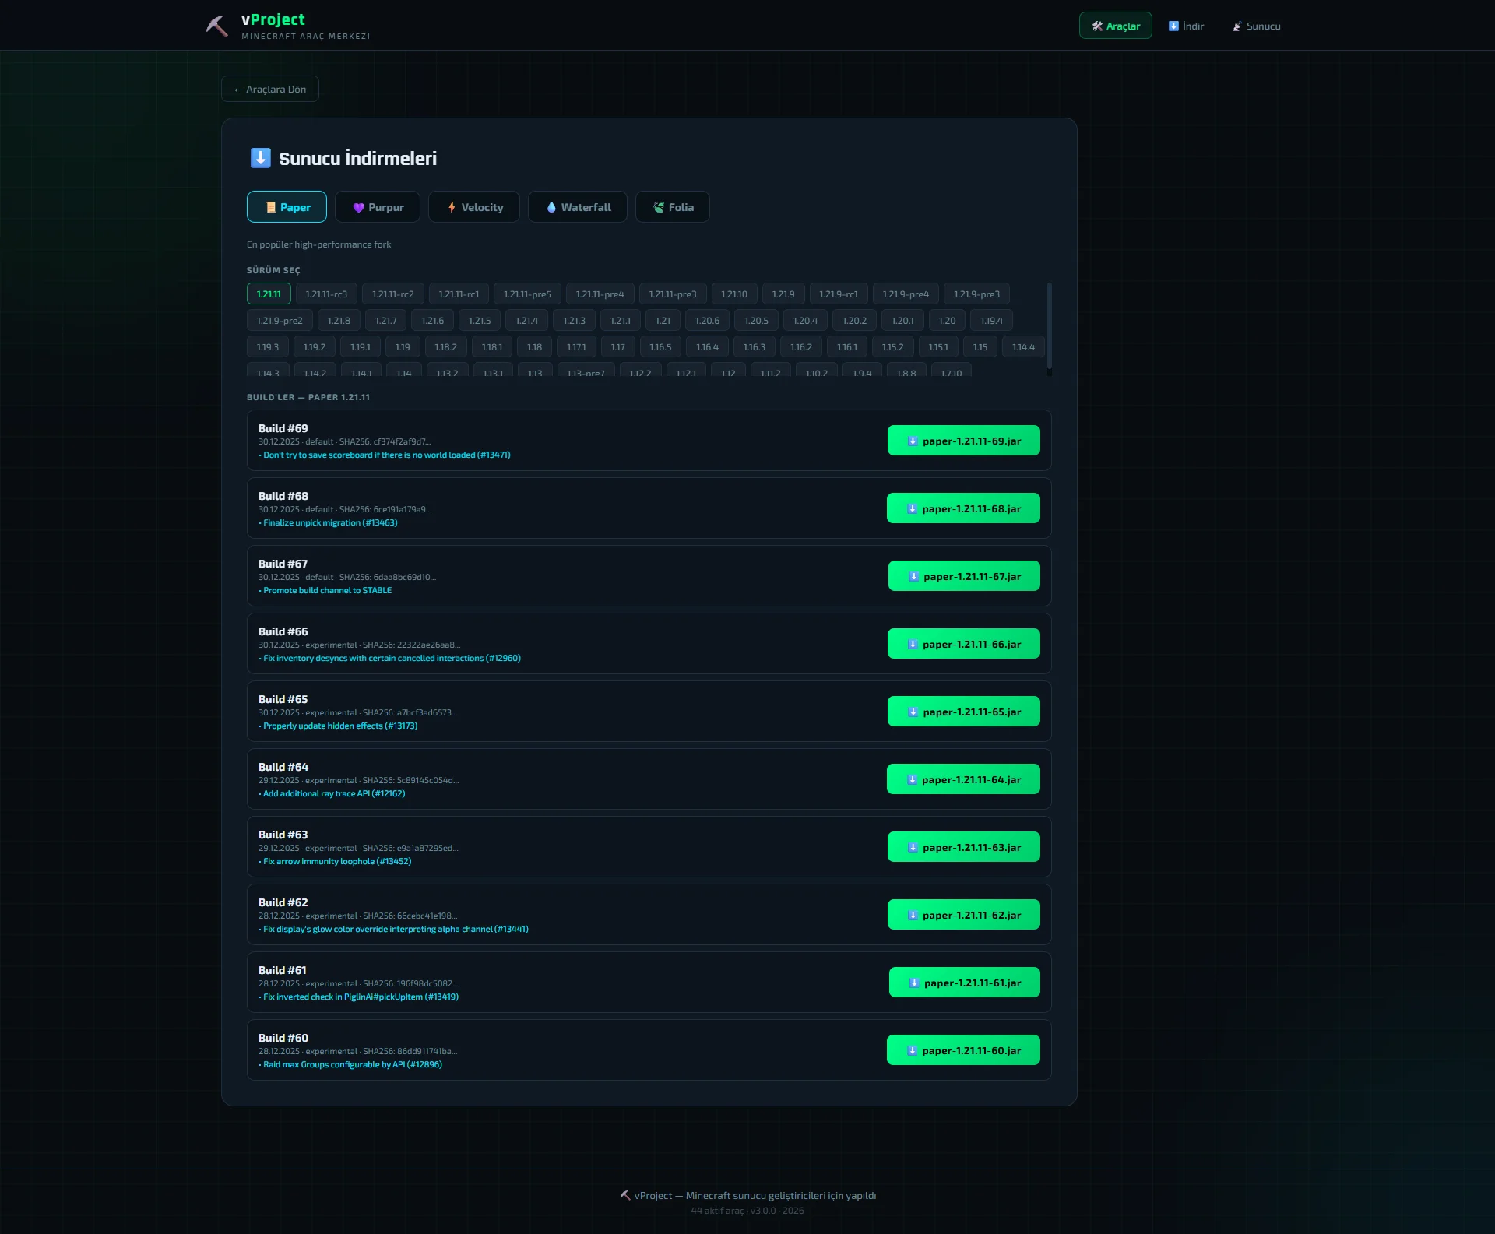Click the Build #69 heading
1495x1234 pixels.
tap(283, 428)
